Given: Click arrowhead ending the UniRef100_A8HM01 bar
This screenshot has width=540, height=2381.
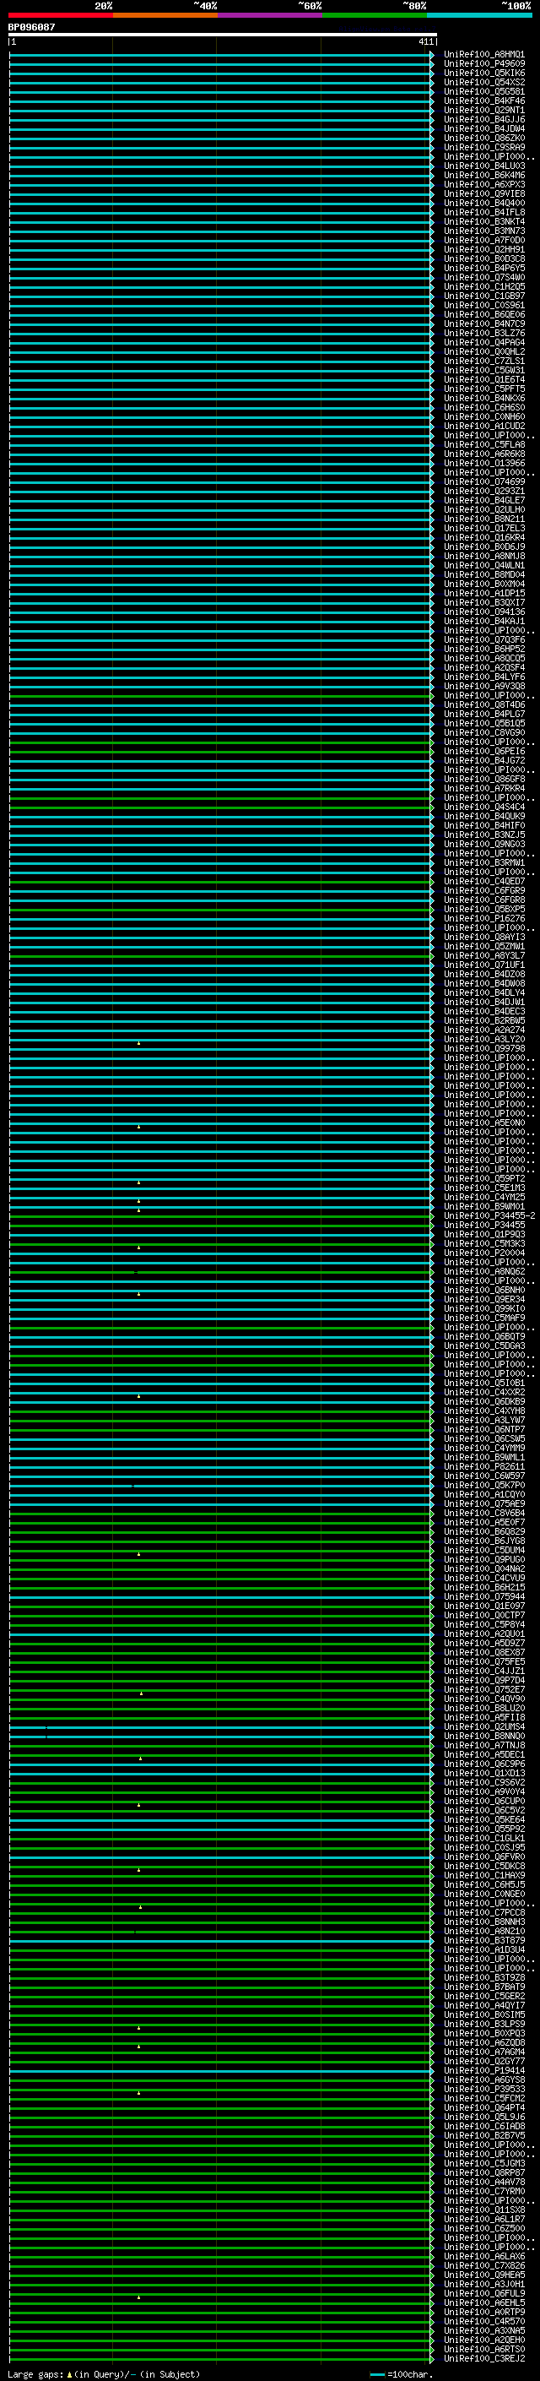Looking at the screenshot, I should pyautogui.click(x=432, y=55).
